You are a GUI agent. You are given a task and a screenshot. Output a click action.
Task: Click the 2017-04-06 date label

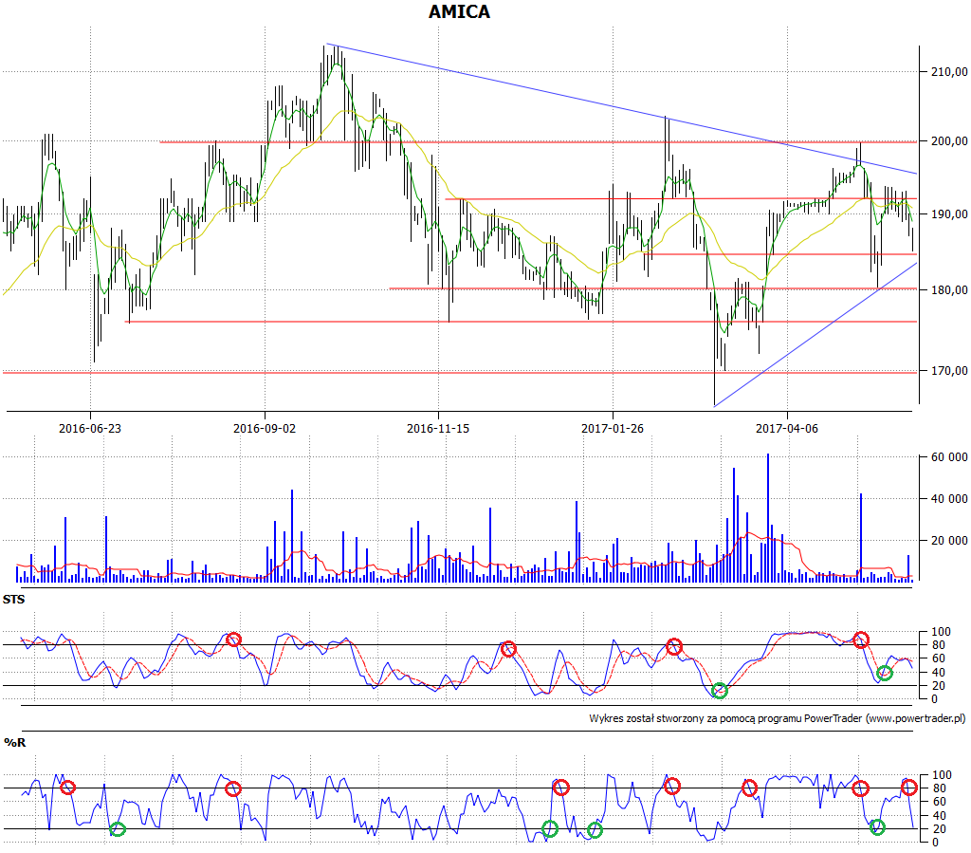(786, 429)
